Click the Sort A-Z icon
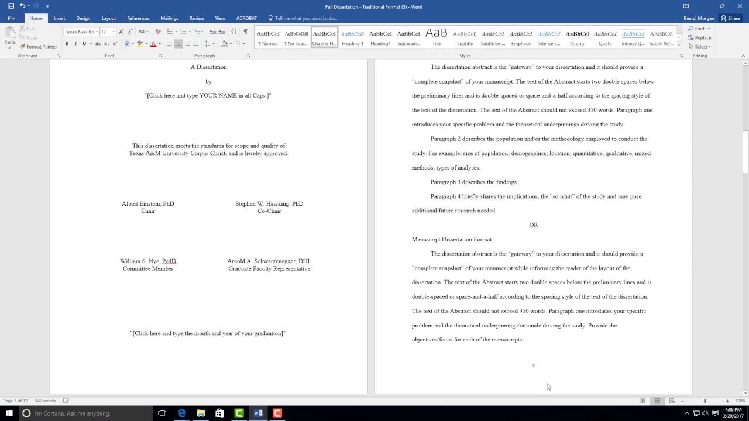 pyautogui.click(x=234, y=32)
